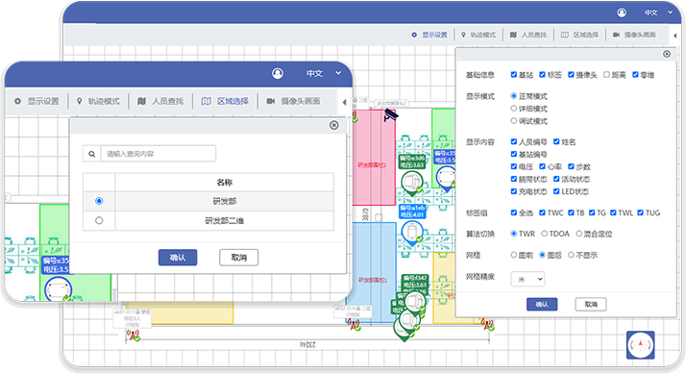This screenshot has height=374, width=686.
Task: Enable the 距离 checkbox
Action: coord(606,75)
